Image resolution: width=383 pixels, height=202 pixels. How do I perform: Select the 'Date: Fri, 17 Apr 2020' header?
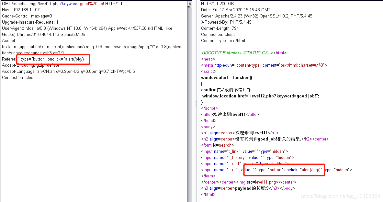pyautogui.click(x=236, y=10)
